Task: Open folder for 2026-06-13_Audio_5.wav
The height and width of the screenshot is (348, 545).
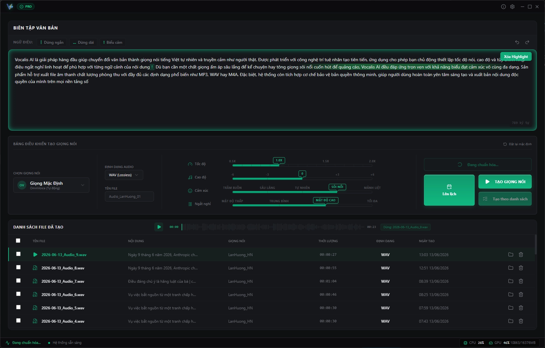Action: pyautogui.click(x=511, y=308)
